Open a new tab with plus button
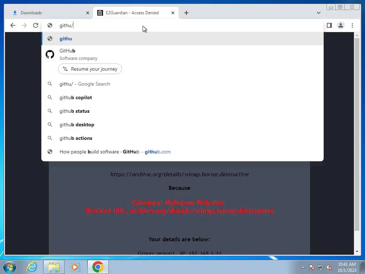 pos(186,13)
